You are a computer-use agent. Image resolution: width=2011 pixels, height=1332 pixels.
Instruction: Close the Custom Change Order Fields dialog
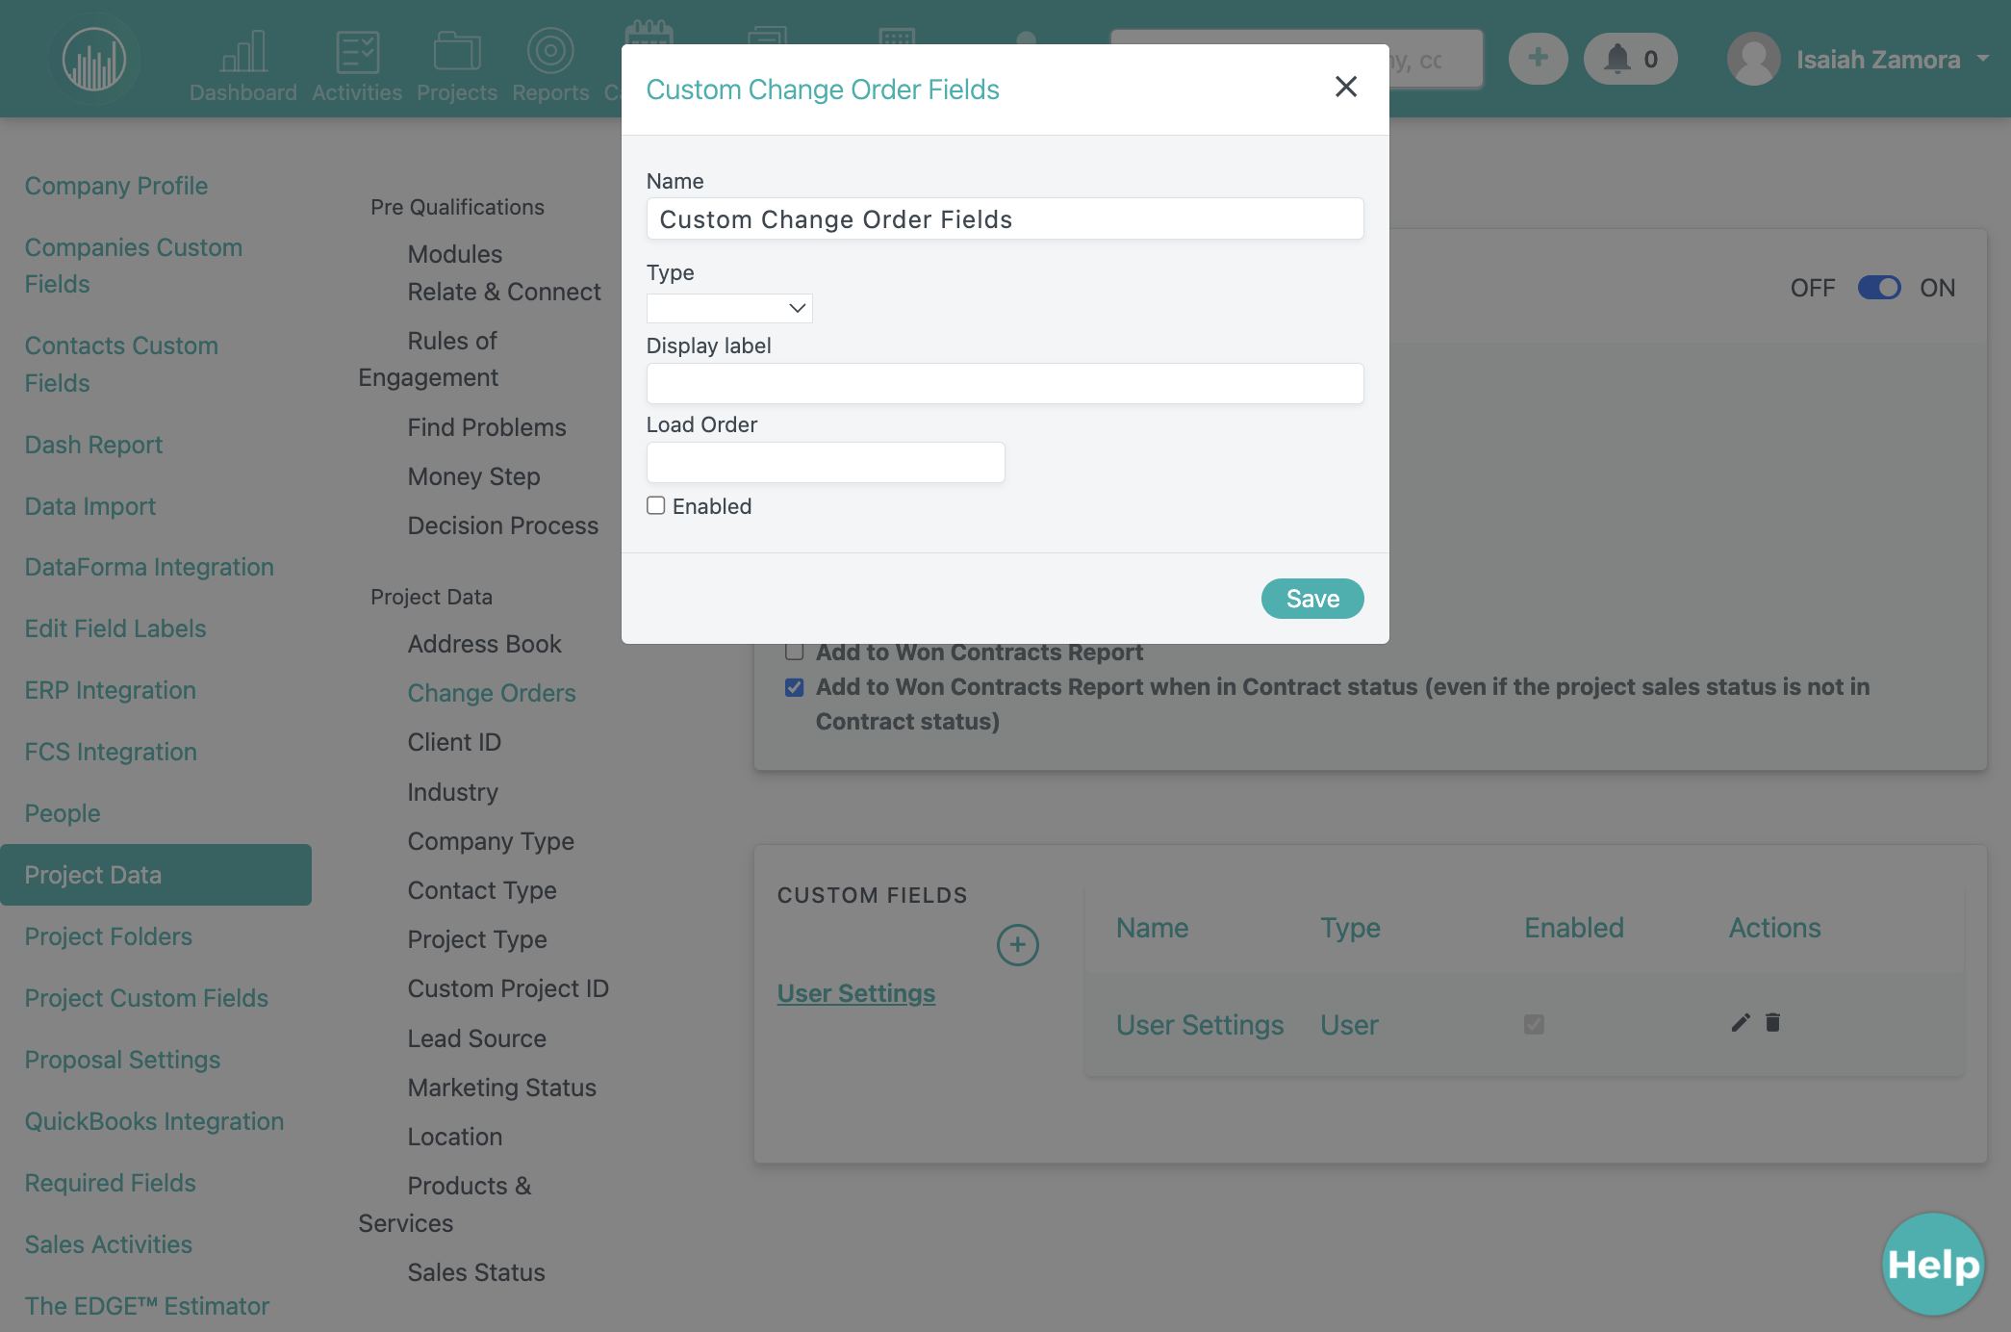click(x=1346, y=87)
